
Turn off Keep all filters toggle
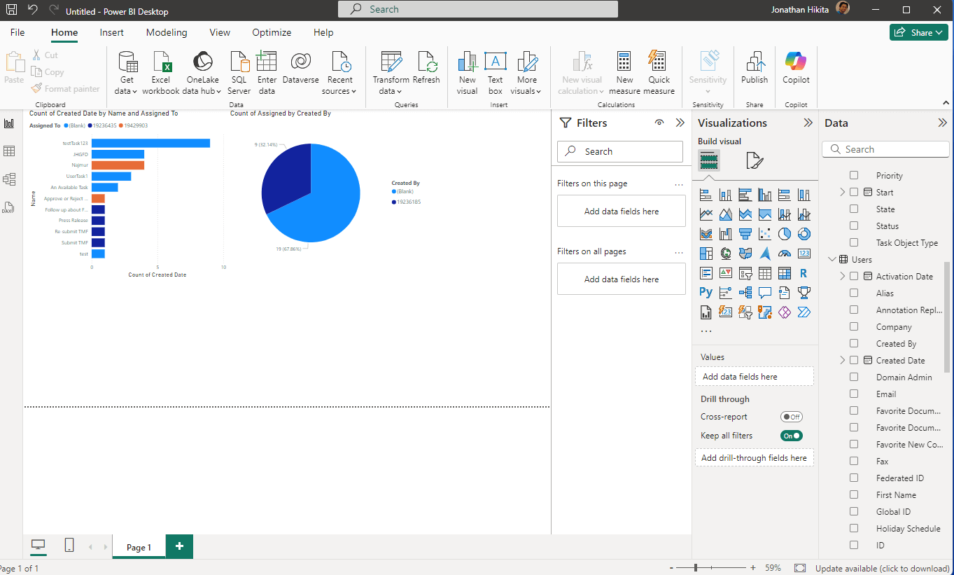pyautogui.click(x=791, y=436)
